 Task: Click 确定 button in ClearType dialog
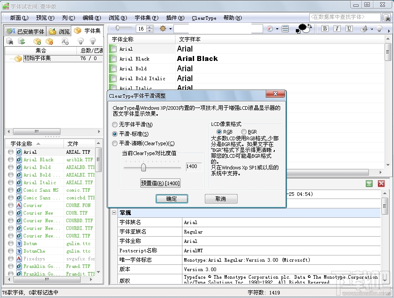click(172, 199)
